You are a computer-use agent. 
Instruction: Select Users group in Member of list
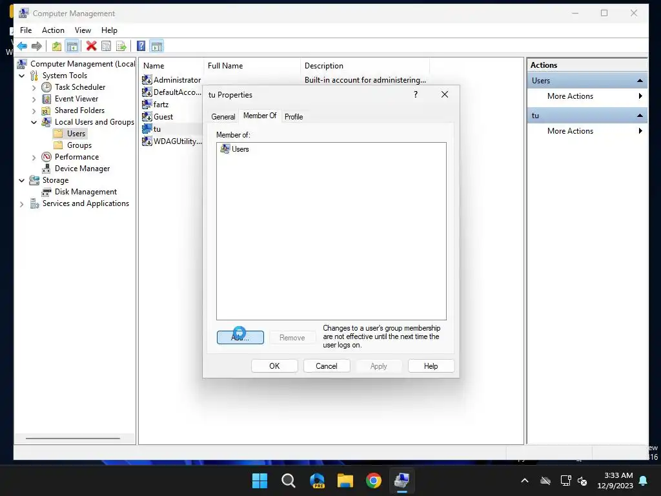(235, 149)
